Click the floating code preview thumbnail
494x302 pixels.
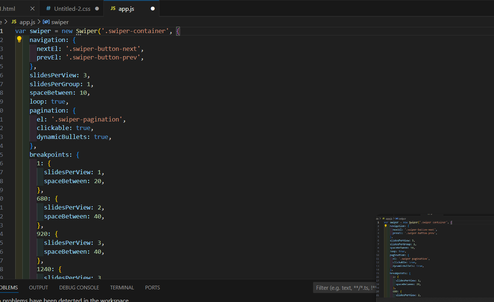[435, 256]
